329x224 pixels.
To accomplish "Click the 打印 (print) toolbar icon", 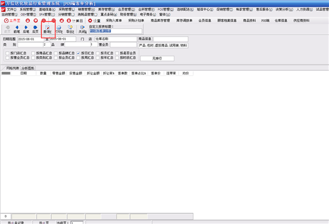I will (x=59, y=29).
